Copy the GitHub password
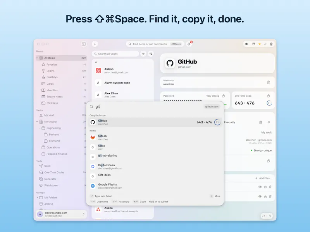Screen dimensions: 310x232 tap(224, 96)
